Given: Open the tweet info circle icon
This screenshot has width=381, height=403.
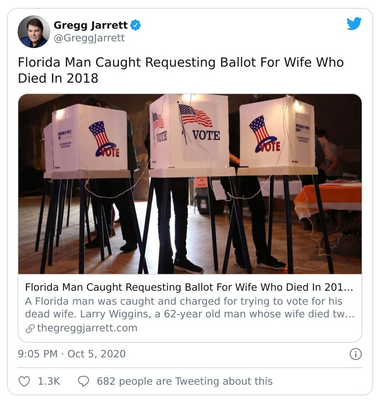Looking at the screenshot, I should pos(355,354).
